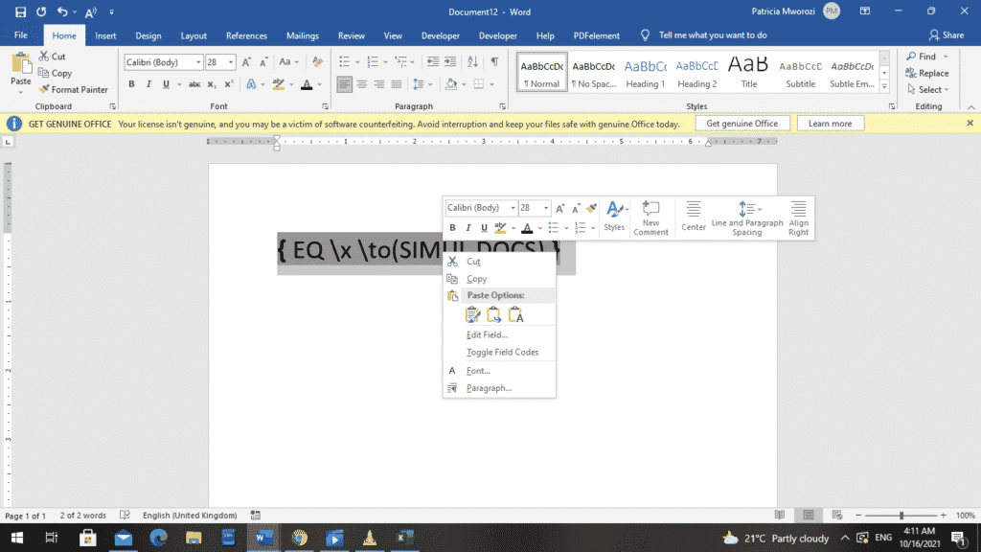Click the Get genuine Office button
The width and height of the screenshot is (981, 552).
pos(742,123)
